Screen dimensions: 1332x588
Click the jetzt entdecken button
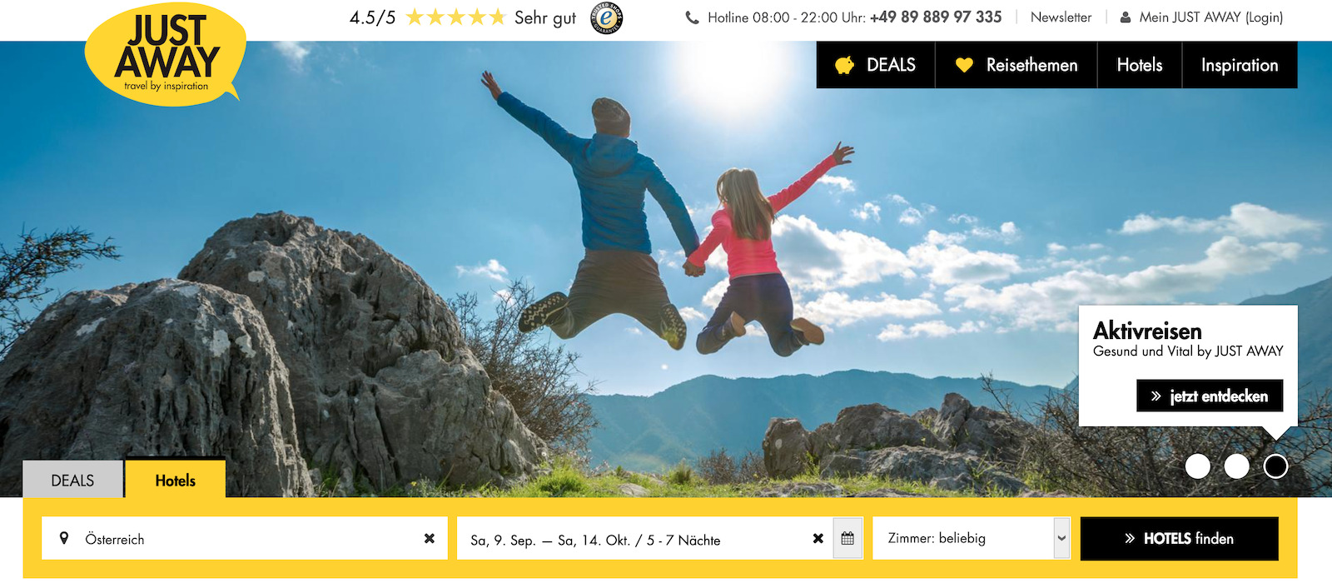coord(1209,396)
